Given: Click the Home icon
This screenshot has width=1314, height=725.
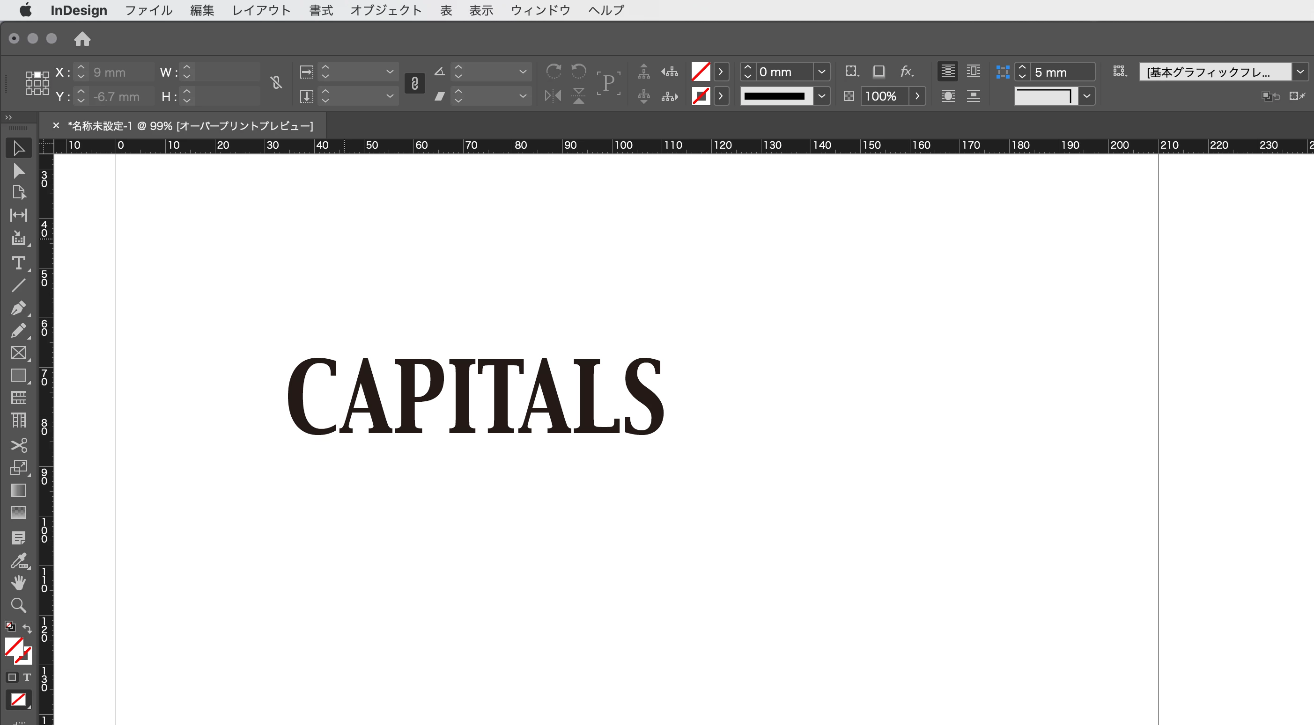Looking at the screenshot, I should click(x=82, y=39).
